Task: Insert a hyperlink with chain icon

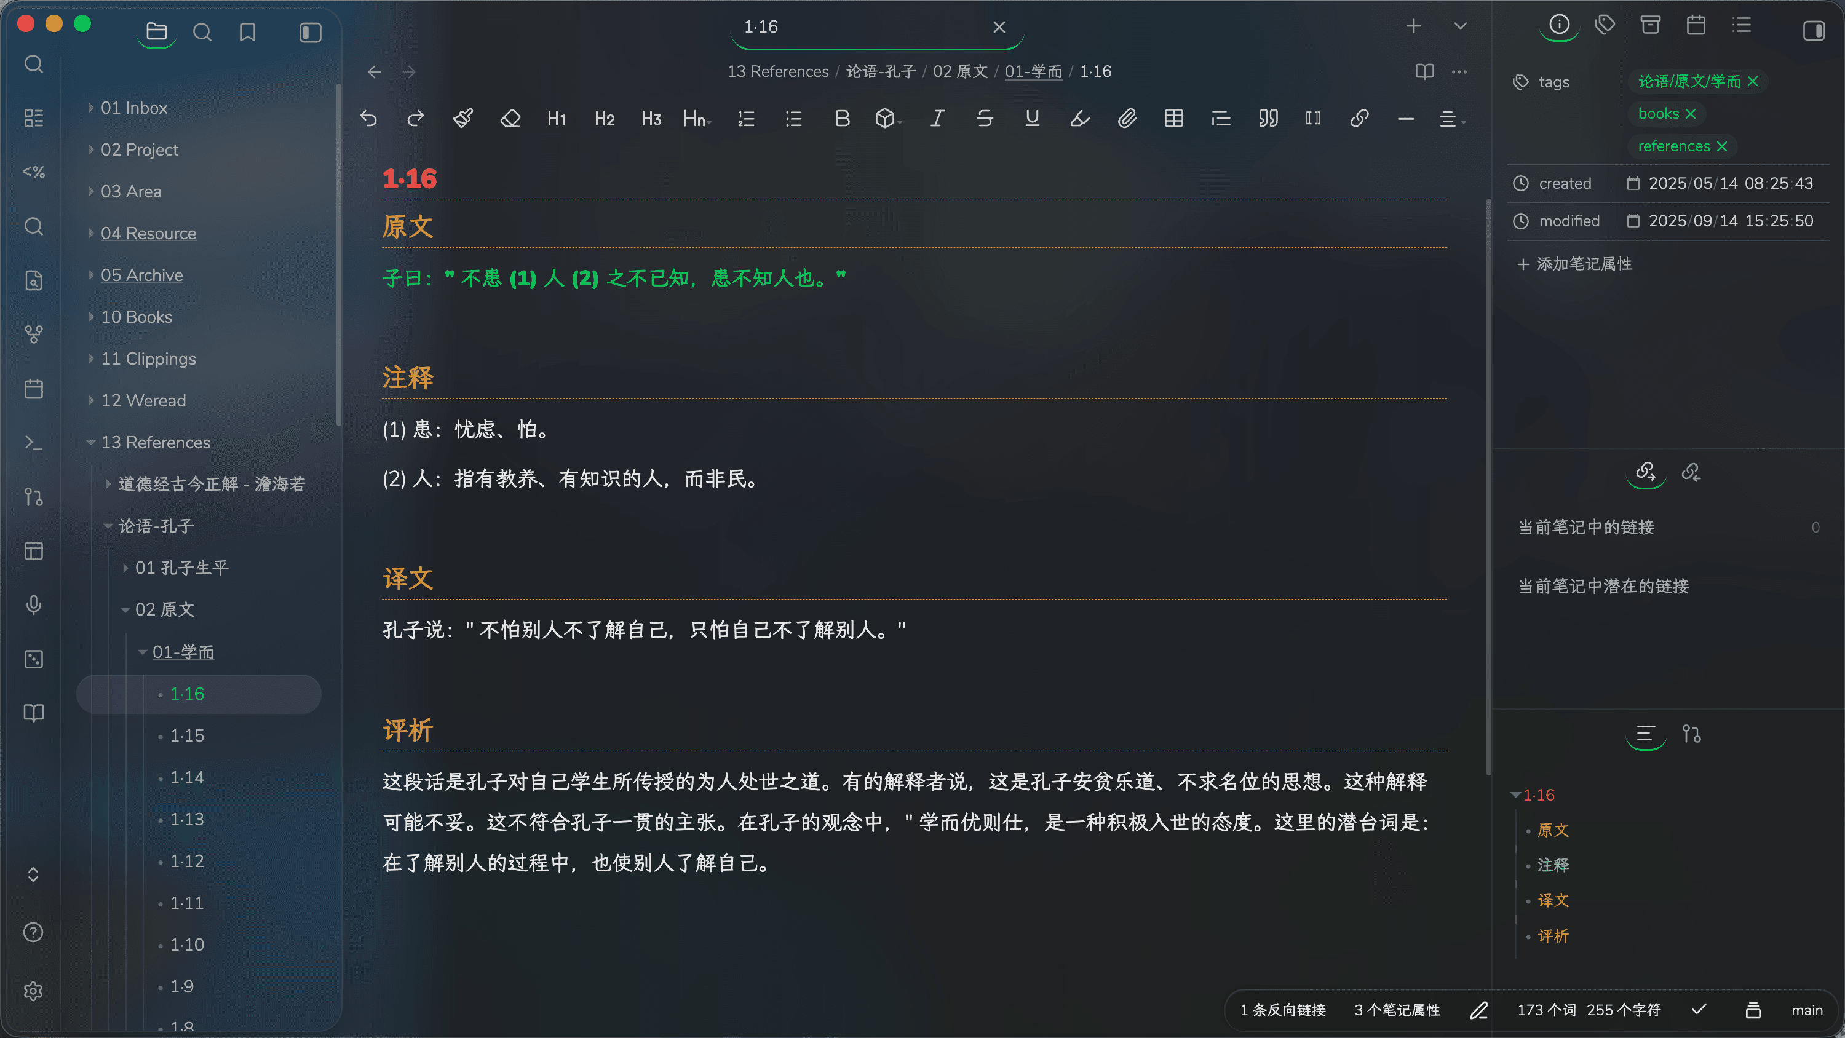Action: (x=1359, y=118)
